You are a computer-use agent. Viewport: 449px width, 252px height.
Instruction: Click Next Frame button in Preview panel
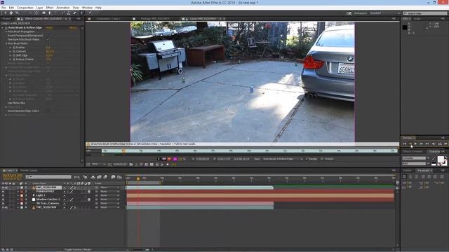tap(421, 143)
